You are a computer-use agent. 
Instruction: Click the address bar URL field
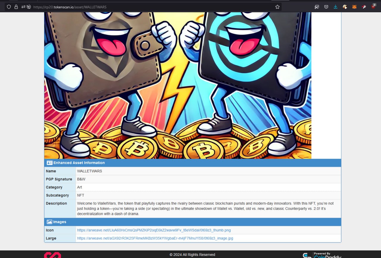[143, 7]
